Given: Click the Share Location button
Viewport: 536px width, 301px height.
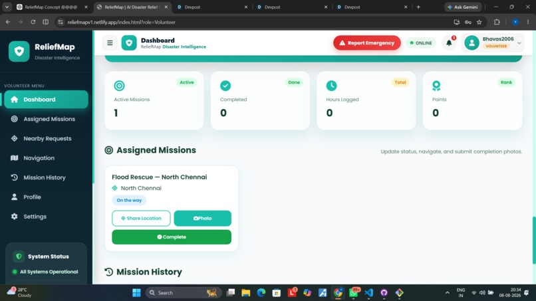Looking at the screenshot, I should (x=141, y=219).
